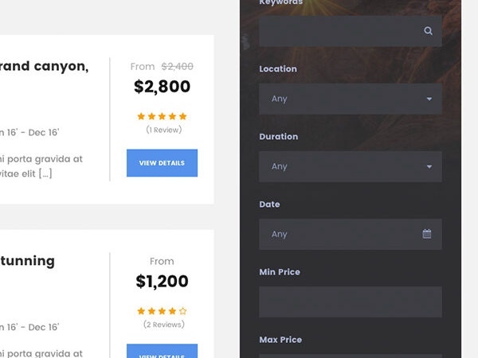Open the Location dropdown set to Any
478x358 pixels.
coord(343,99)
